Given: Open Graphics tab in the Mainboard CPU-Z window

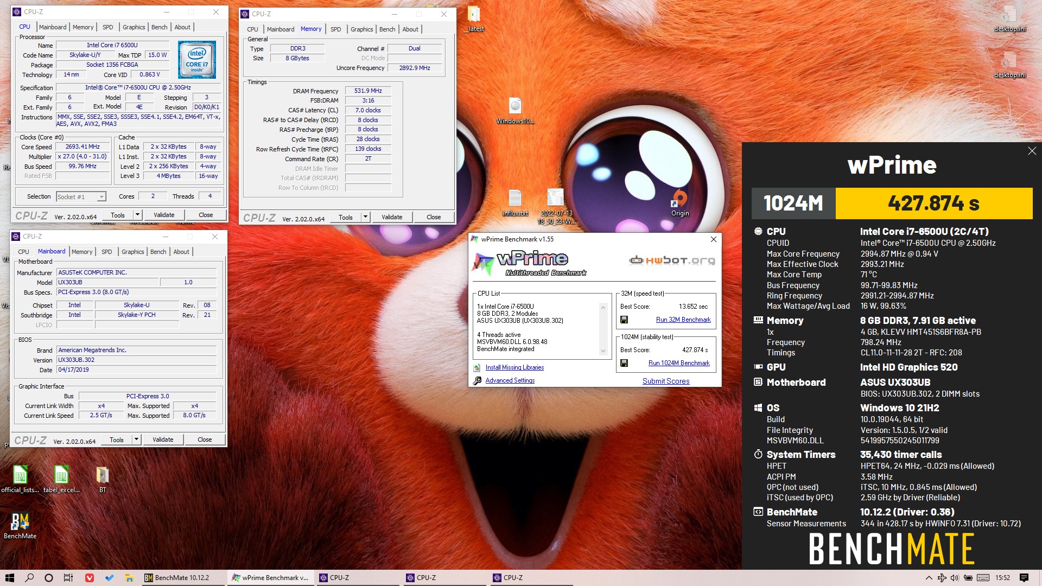Looking at the screenshot, I should pos(133,252).
